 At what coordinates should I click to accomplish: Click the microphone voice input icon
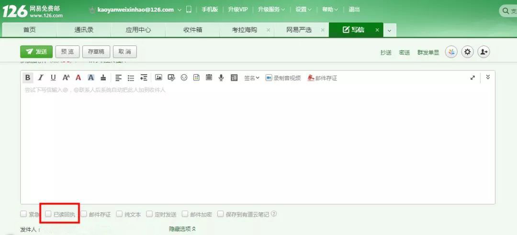coord(221,78)
